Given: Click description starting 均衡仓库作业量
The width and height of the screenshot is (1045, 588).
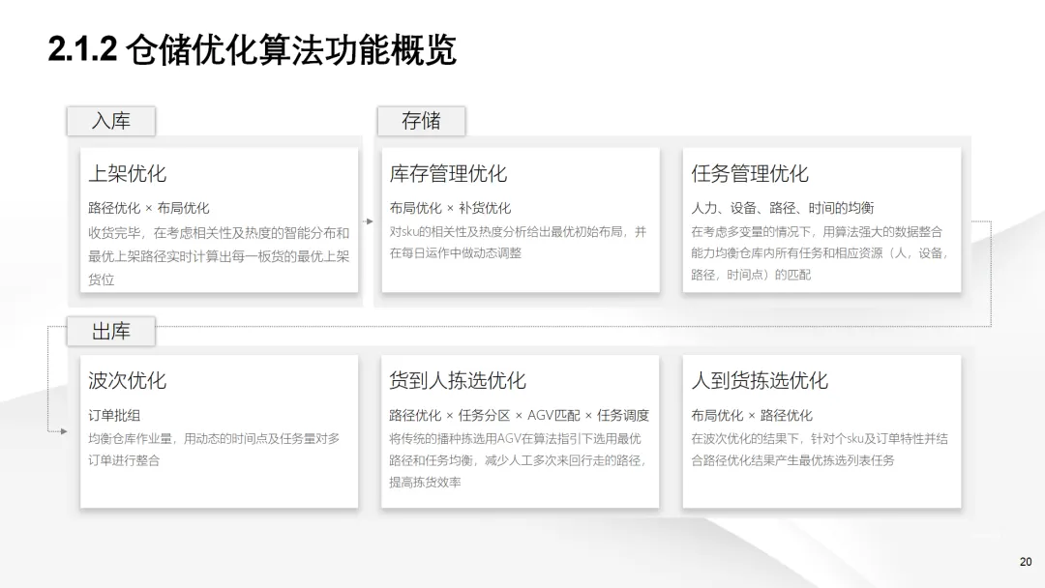Looking at the screenshot, I should pos(214,450).
